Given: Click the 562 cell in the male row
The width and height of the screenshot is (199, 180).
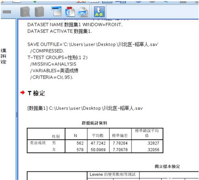Looking at the screenshot, I should 80,143.
